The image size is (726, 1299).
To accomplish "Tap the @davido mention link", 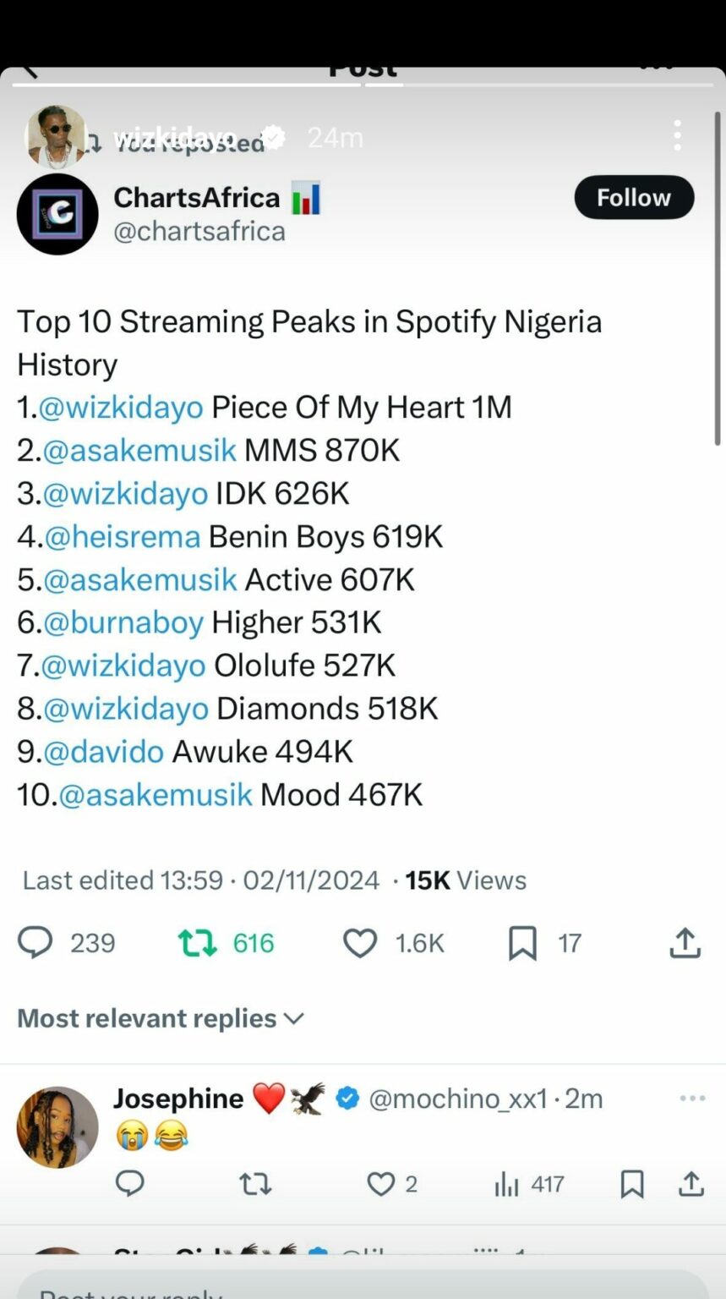I will point(103,751).
